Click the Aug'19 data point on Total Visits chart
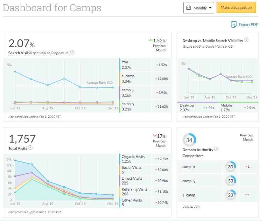This screenshot has width=262, height=221. 48,181
